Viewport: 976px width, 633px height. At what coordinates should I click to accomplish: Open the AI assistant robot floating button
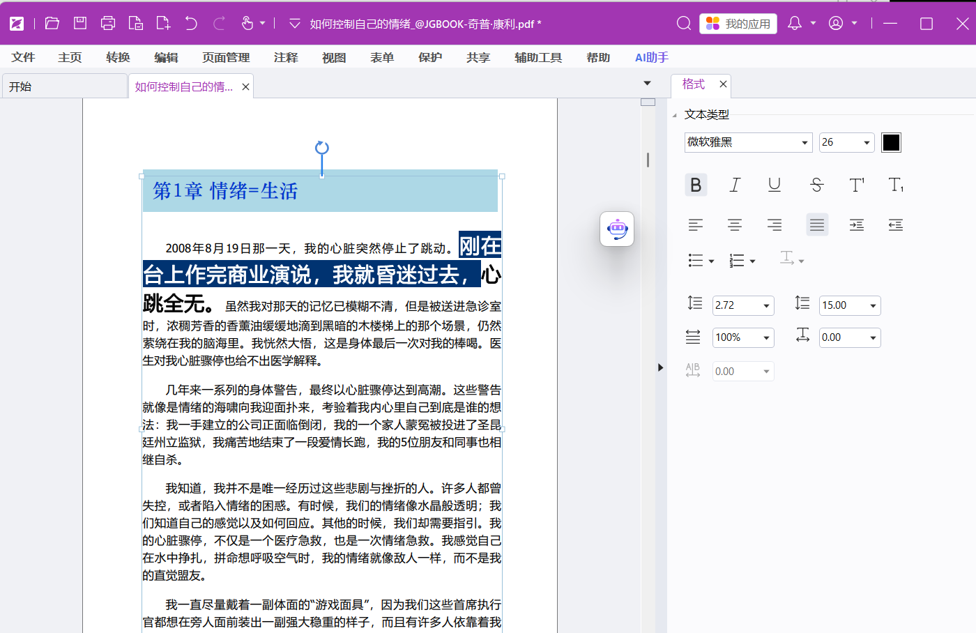617,229
